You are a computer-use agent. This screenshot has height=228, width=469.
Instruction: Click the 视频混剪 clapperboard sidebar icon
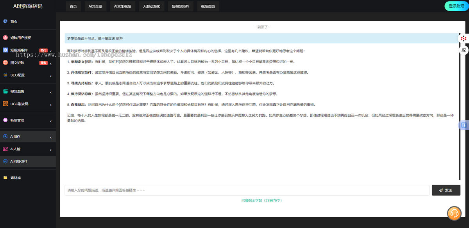tap(5, 91)
